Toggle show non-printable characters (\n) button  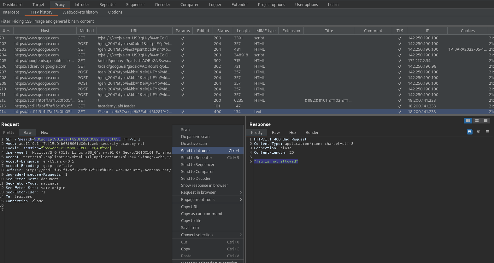coord(479,132)
